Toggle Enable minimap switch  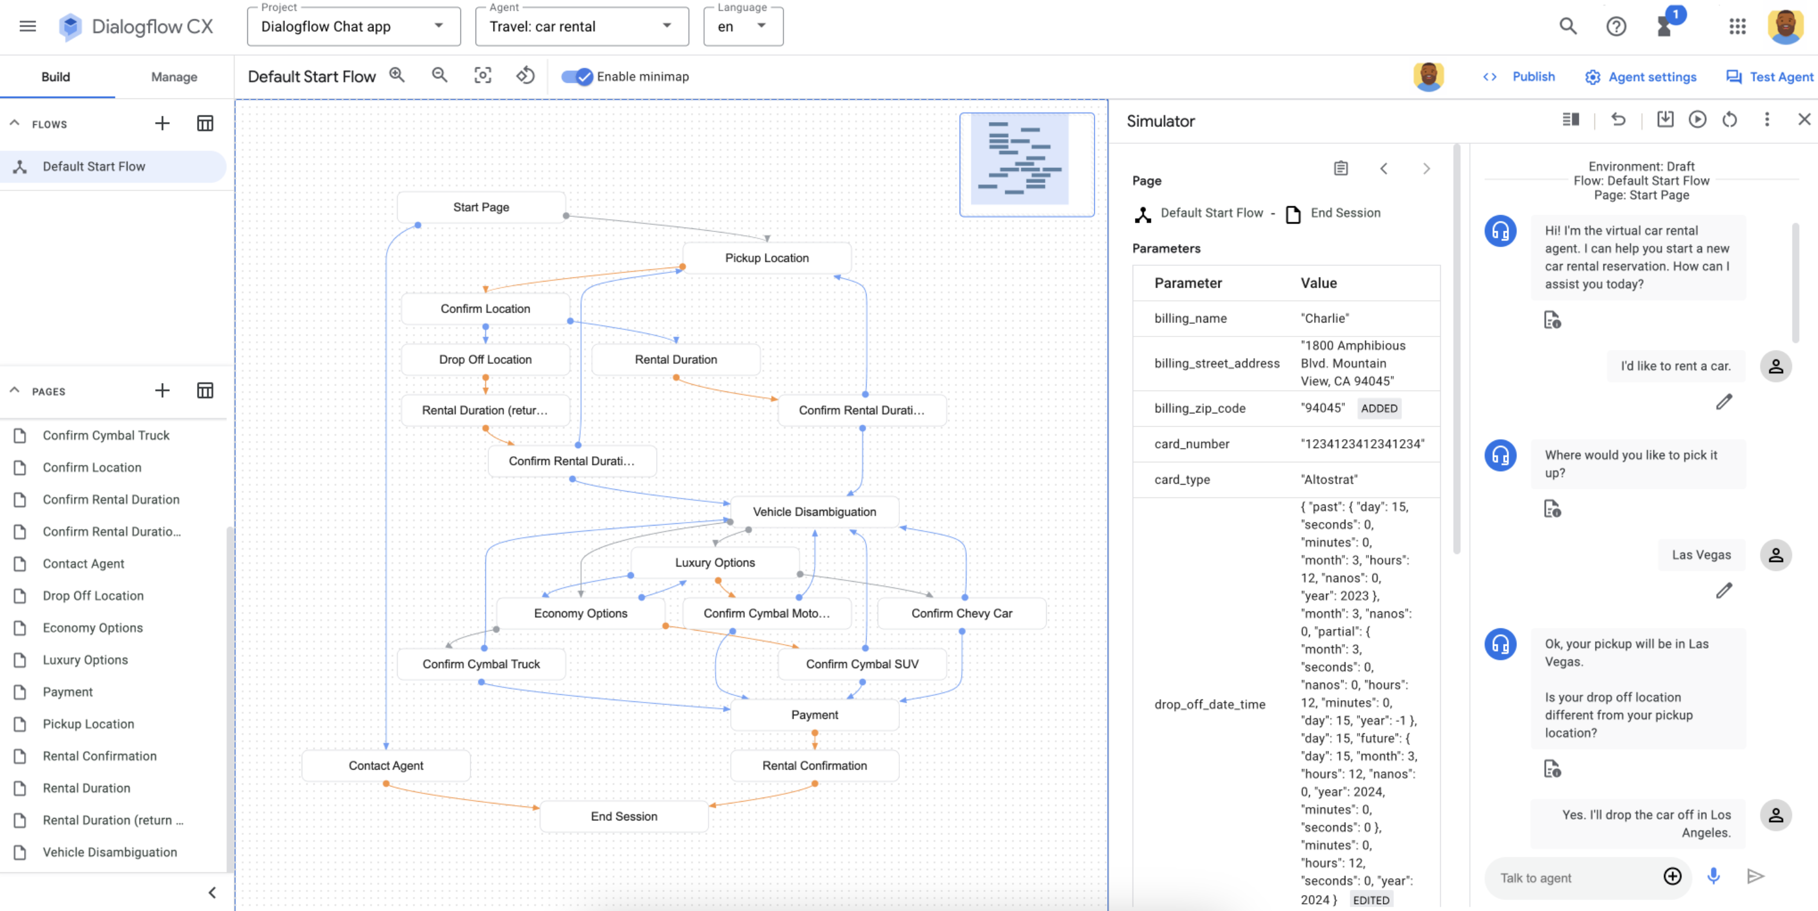pos(577,76)
